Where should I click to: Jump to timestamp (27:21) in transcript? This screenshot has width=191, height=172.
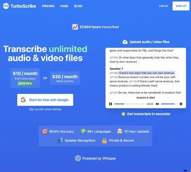pyautogui.click(x=114, y=93)
